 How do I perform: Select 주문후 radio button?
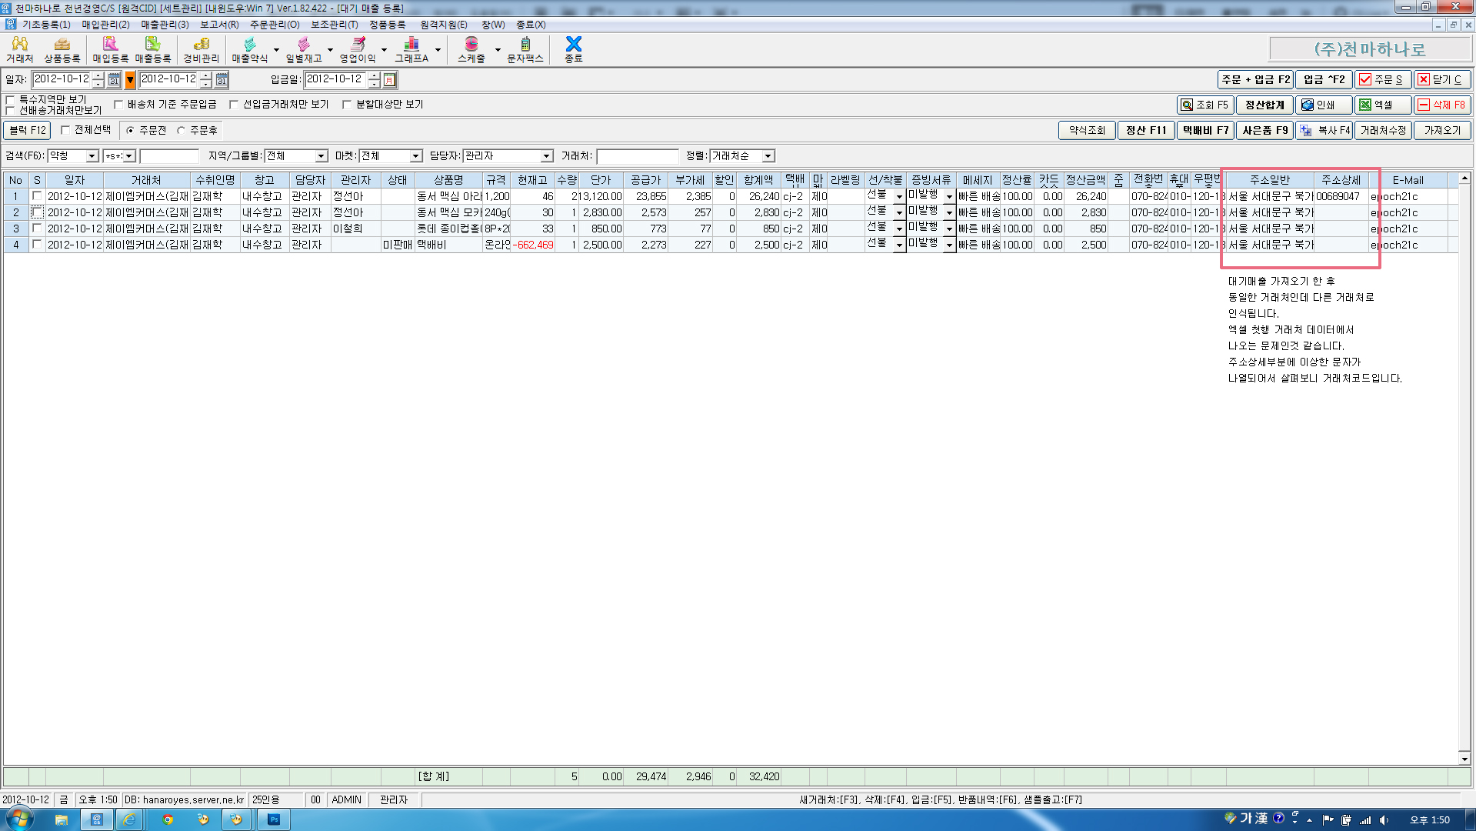click(x=181, y=131)
